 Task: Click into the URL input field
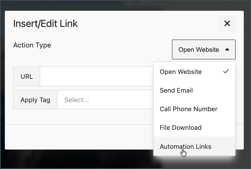point(97,76)
